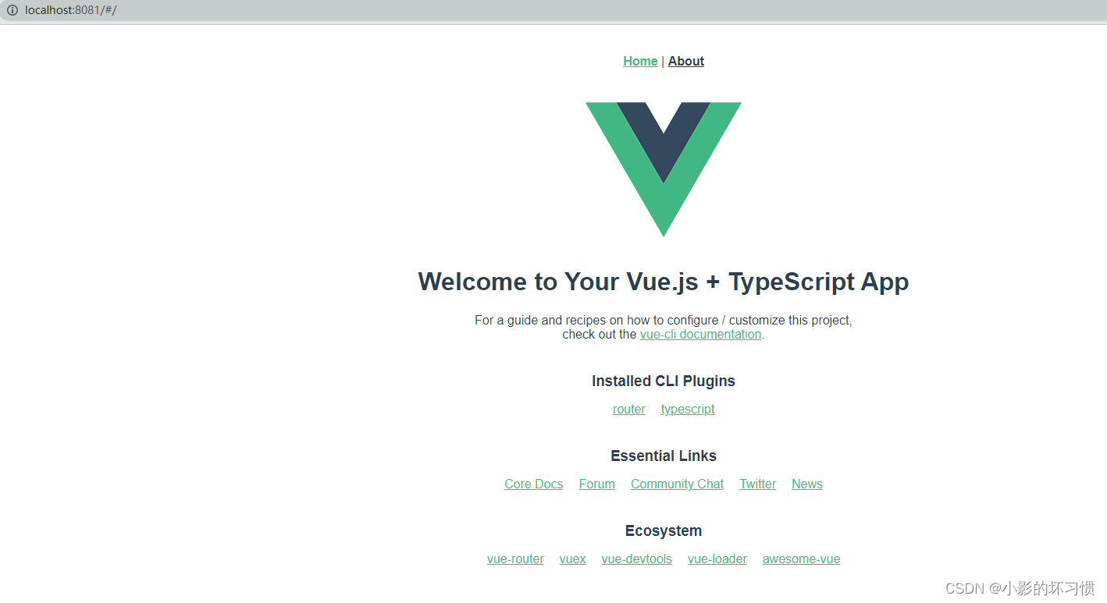Screen dimensions: 1107x603
Task: Open the News link
Action: tap(806, 484)
